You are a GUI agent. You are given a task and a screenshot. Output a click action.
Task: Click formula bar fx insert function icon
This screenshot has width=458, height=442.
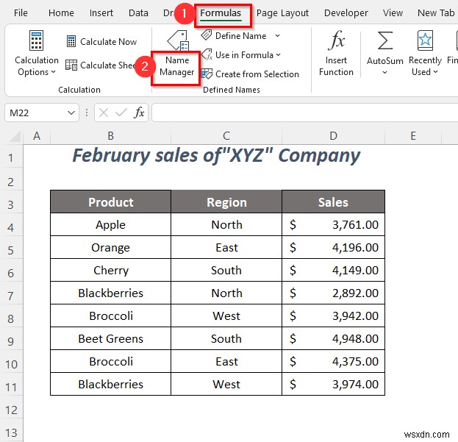coord(139,113)
